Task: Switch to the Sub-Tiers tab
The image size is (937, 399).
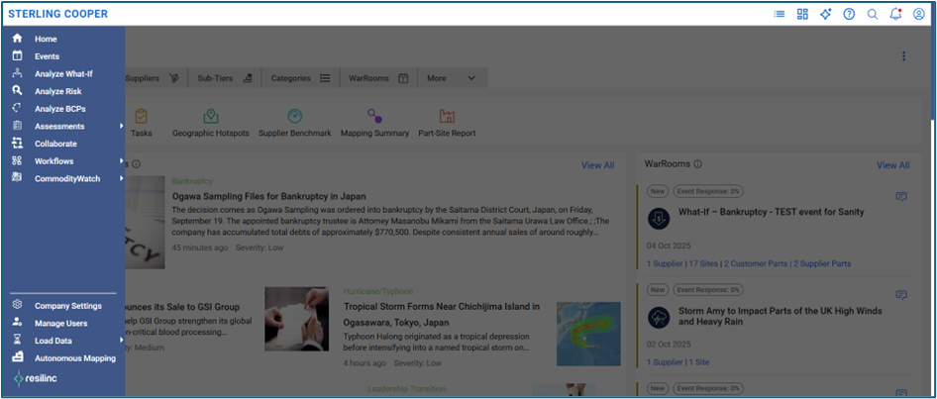Action: click(x=225, y=78)
